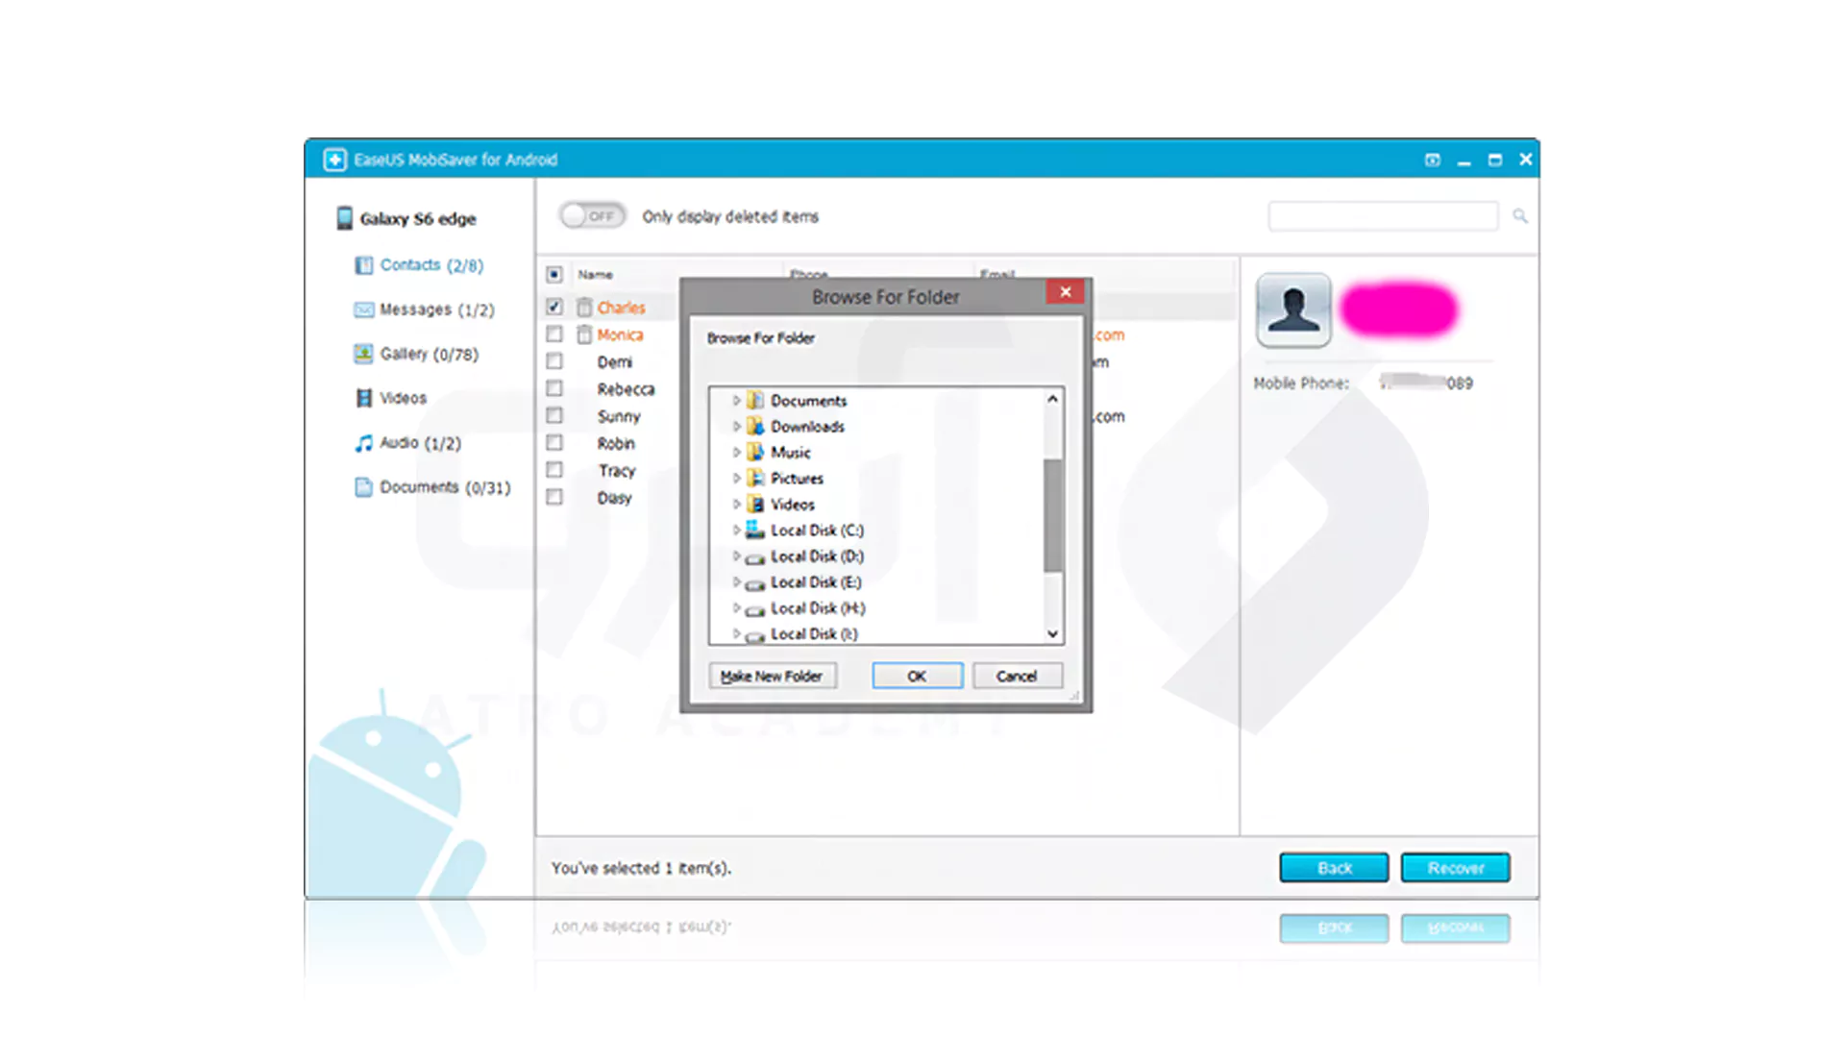Click Cancel in Browse For Folder dialog
Image resolution: width=1845 pixels, height=1038 pixels.
pos(1017,677)
